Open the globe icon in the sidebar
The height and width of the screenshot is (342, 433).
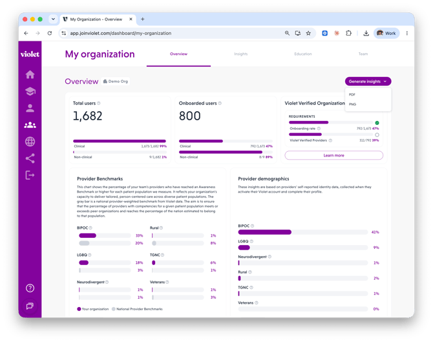pyautogui.click(x=30, y=142)
